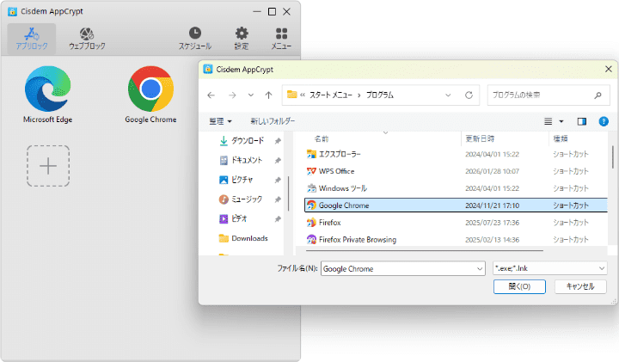This screenshot has width=619, height=362.
Task: Select the ダウンロード folder in sidebar
Action: pyautogui.click(x=246, y=140)
